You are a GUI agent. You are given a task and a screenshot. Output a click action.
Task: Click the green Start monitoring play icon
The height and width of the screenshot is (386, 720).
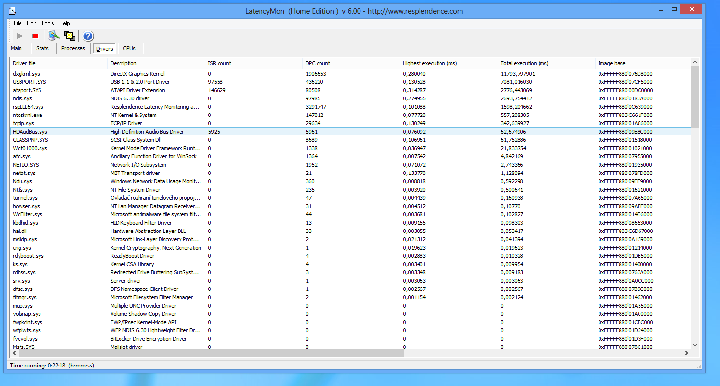coord(20,36)
